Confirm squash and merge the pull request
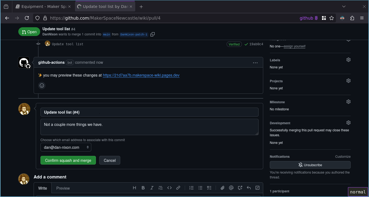This screenshot has height=197, width=369. pyautogui.click(x=68, y=160)
